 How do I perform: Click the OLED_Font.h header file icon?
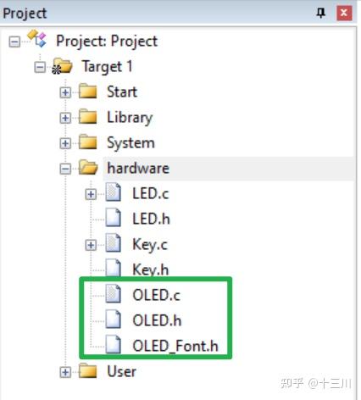click(x=114, y=344)
